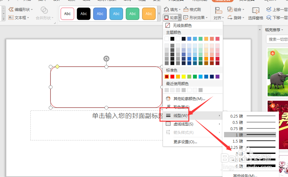
Task: Select 0.75 磅 line weight
Action: coord(250,129)
